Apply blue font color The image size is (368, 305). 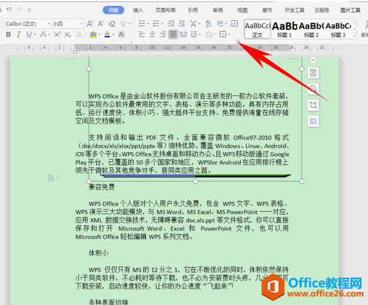coord(107,35)
